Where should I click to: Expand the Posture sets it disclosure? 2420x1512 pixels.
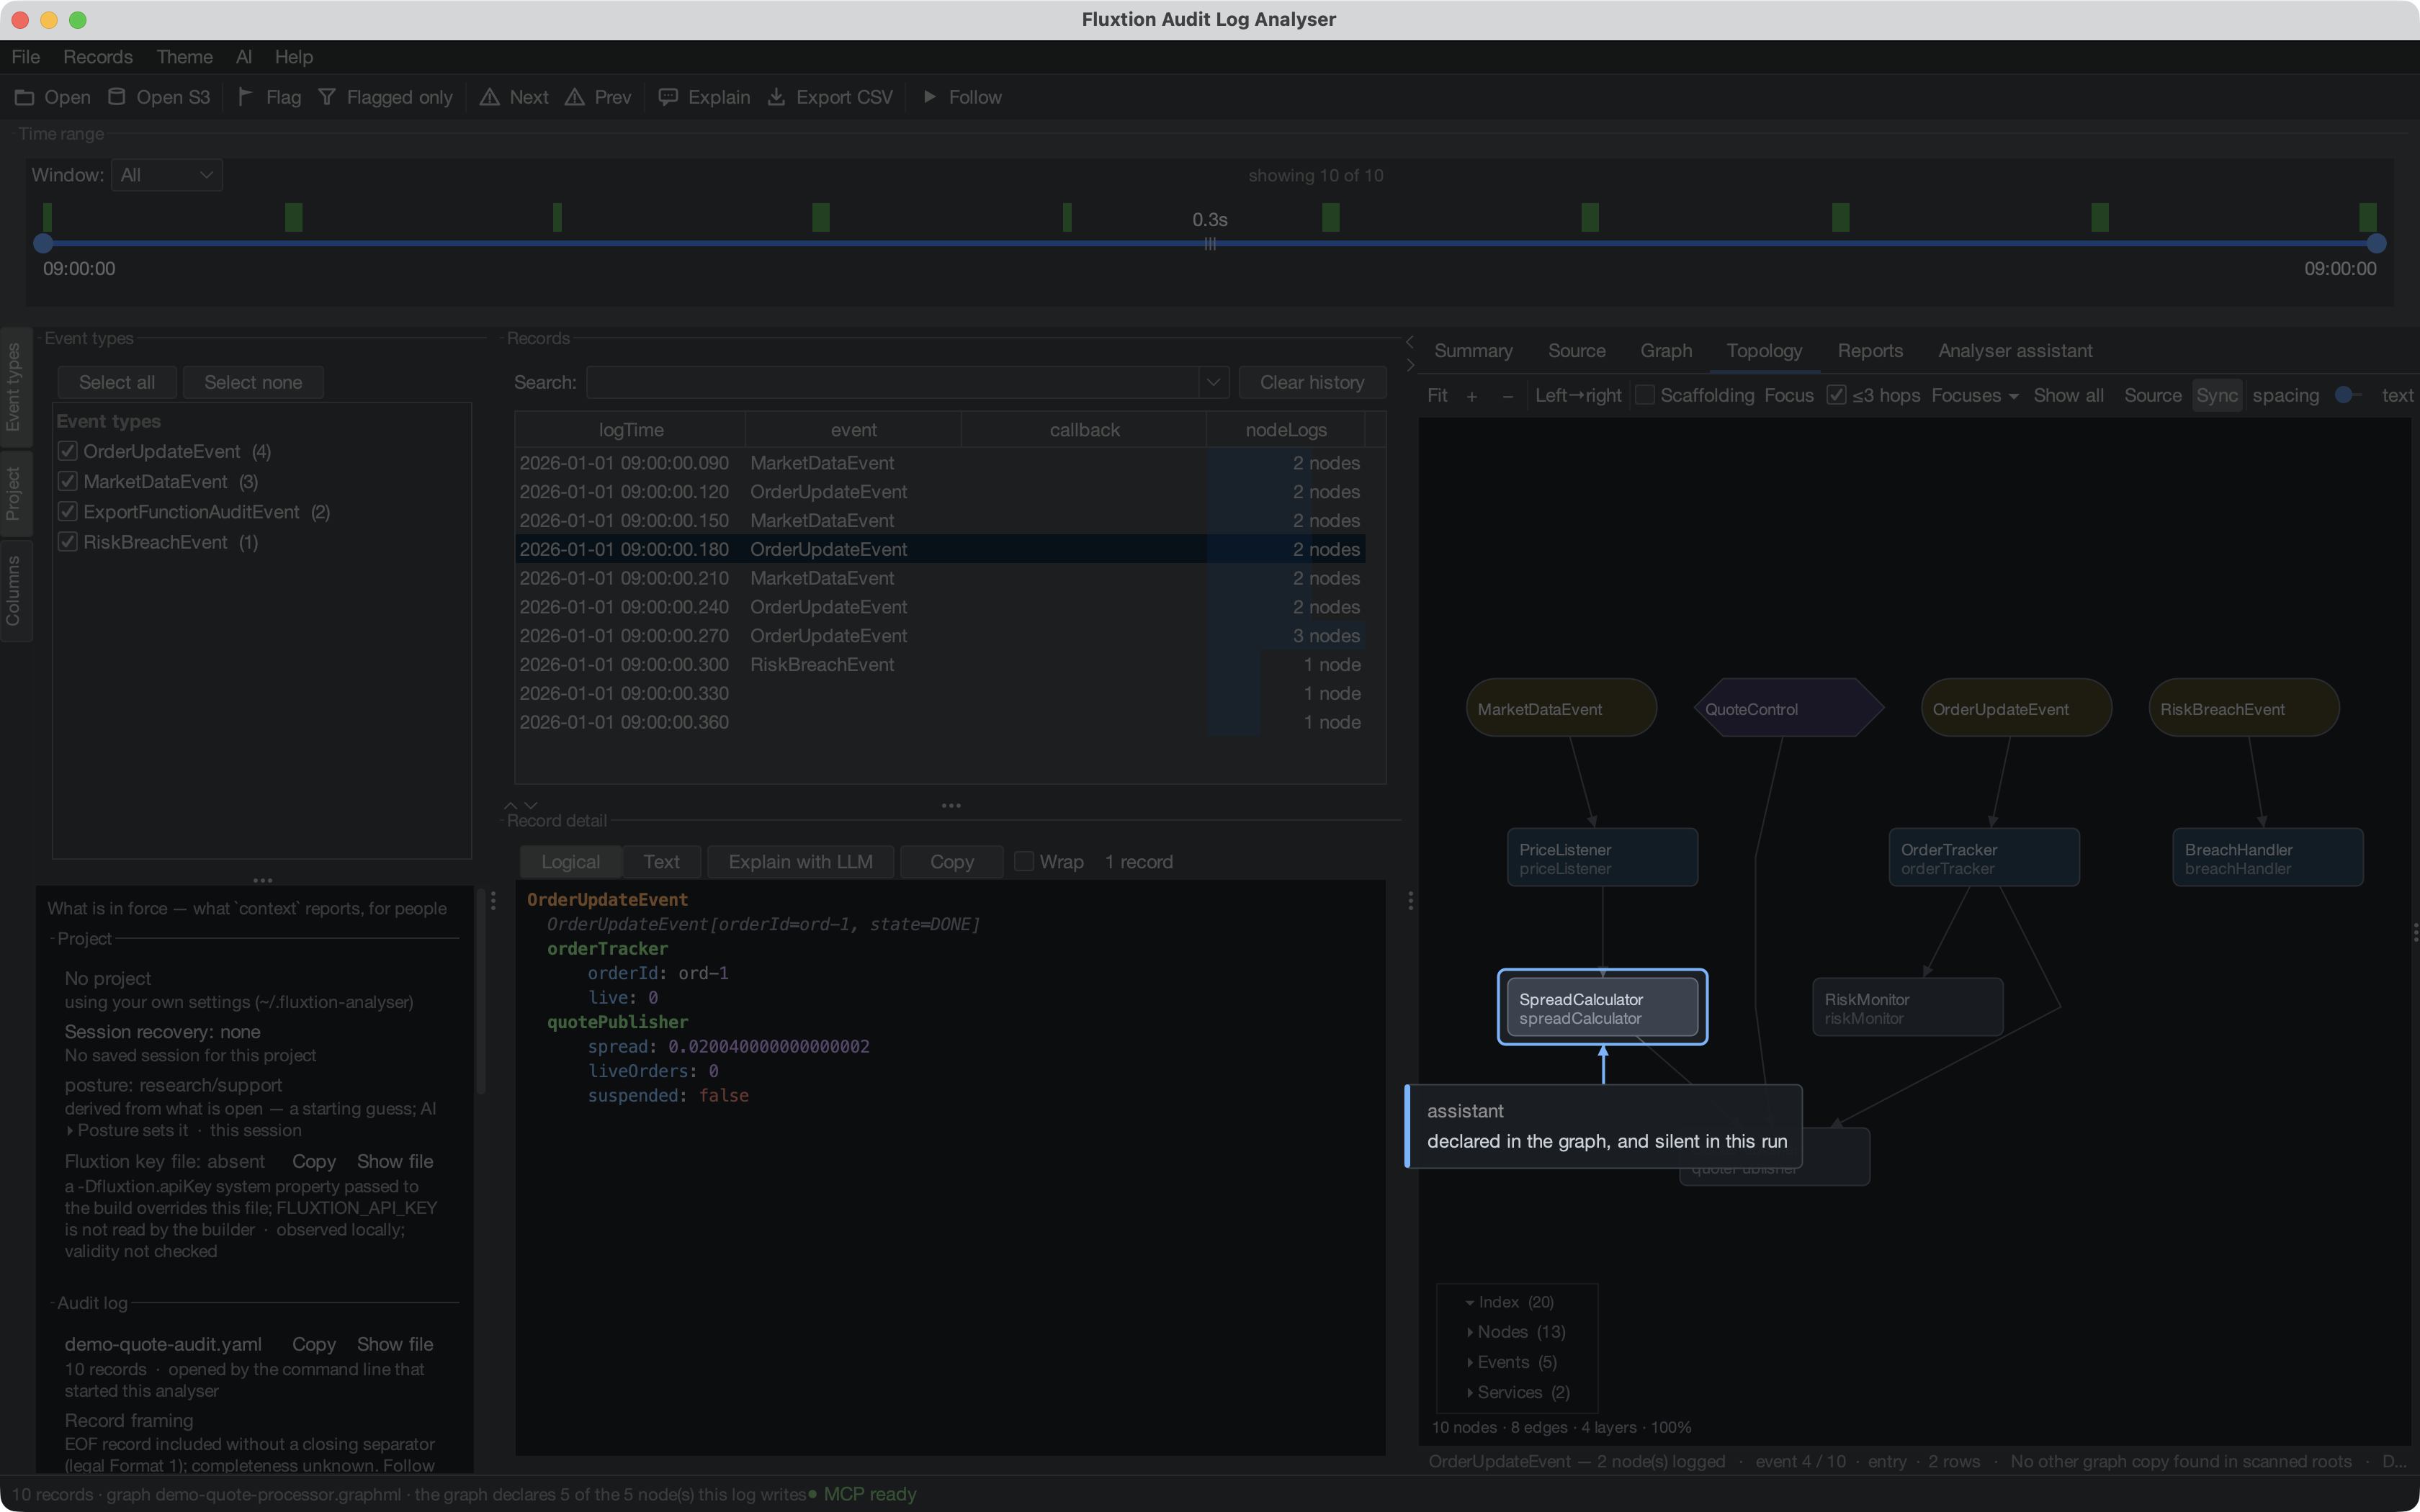coord(70,1131)
